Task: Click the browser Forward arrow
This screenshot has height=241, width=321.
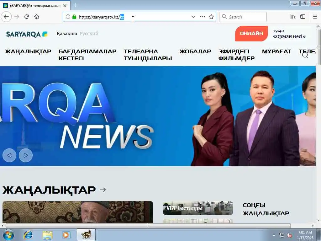Action: pos(17,17)
